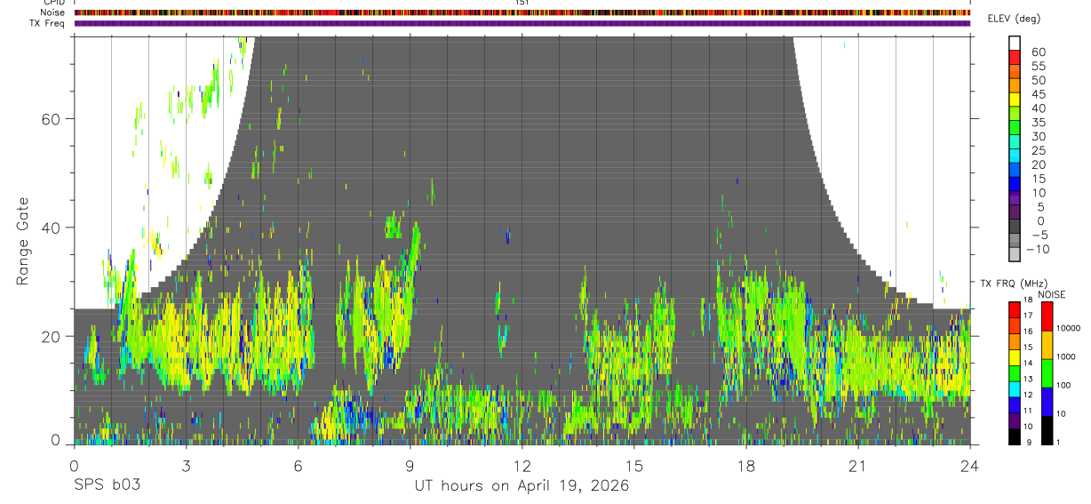Click the red top segment of NOISE colorbar

pos(1048,316)
